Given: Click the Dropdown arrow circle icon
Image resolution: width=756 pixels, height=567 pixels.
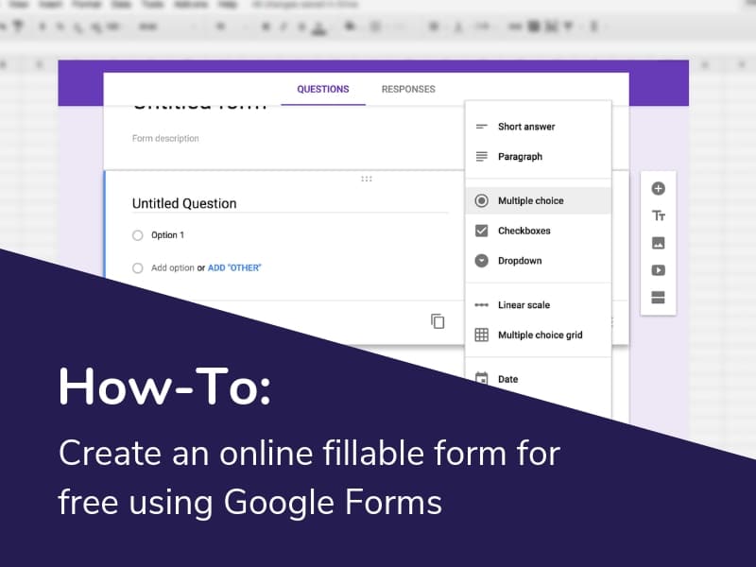Looking at the screenshot, I should [482, 261].
